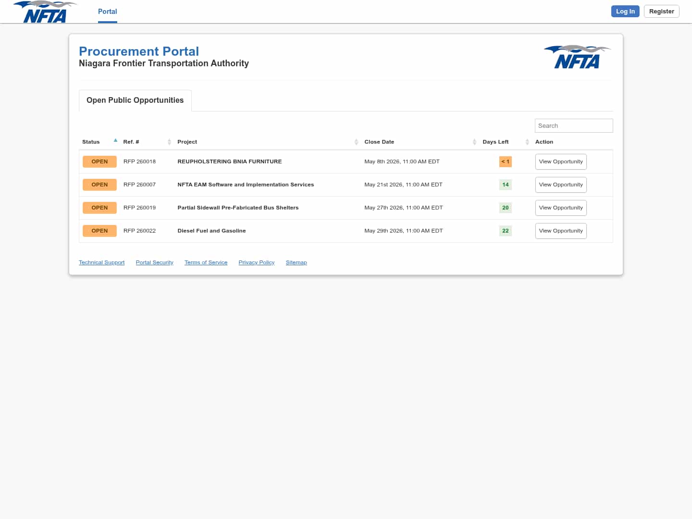Click reference number RFP 260018
The width and height of the screenshot is (692, 519).
click(139, 162)
